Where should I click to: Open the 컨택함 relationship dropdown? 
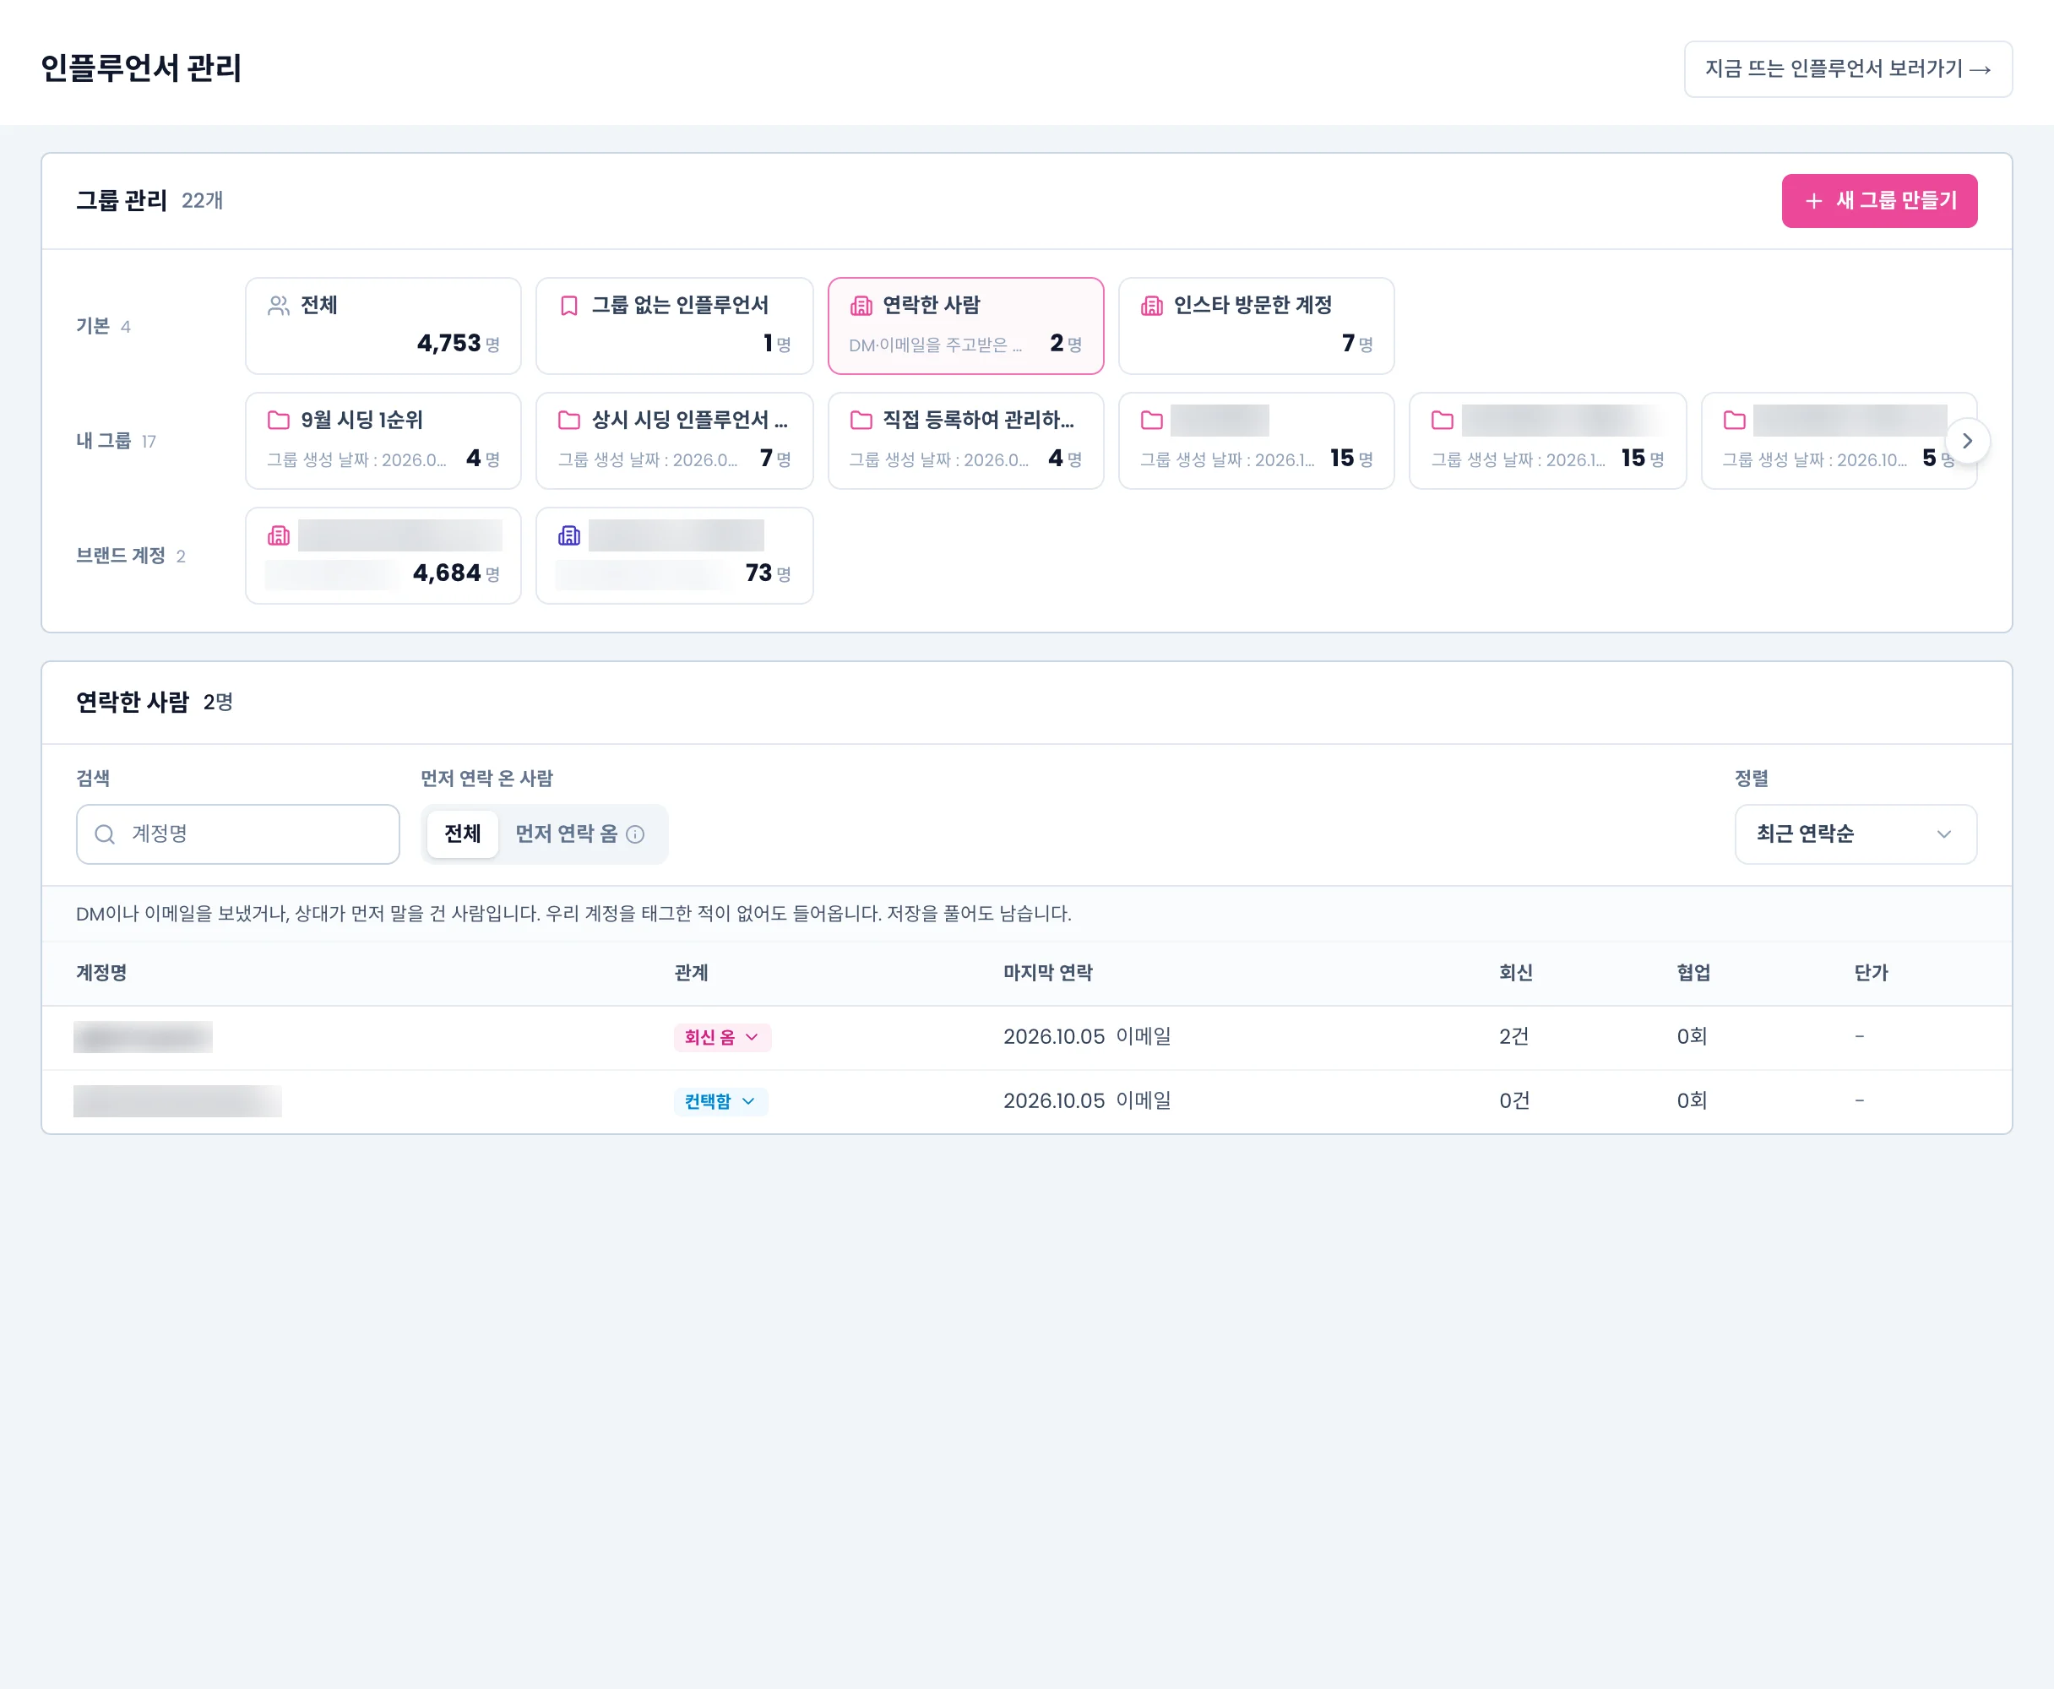click(720, 1101)
